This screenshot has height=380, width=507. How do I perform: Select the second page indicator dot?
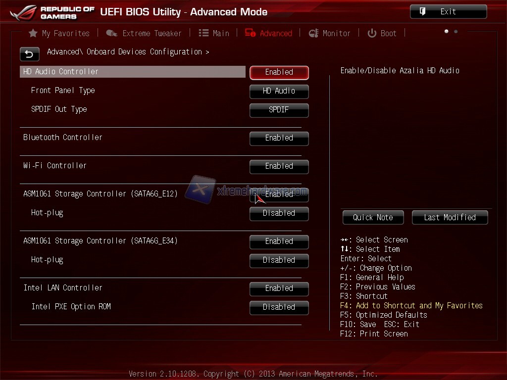[456, 31]
